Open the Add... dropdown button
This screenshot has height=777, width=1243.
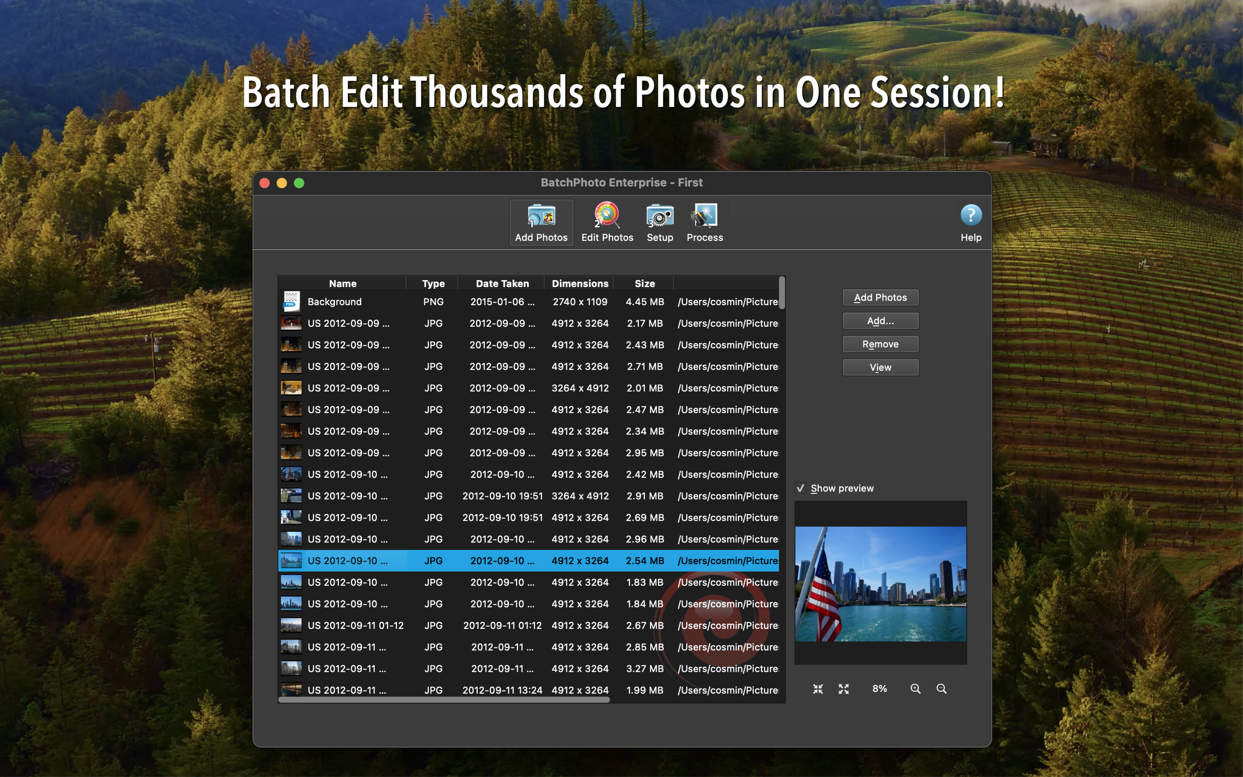coord(880,321)
